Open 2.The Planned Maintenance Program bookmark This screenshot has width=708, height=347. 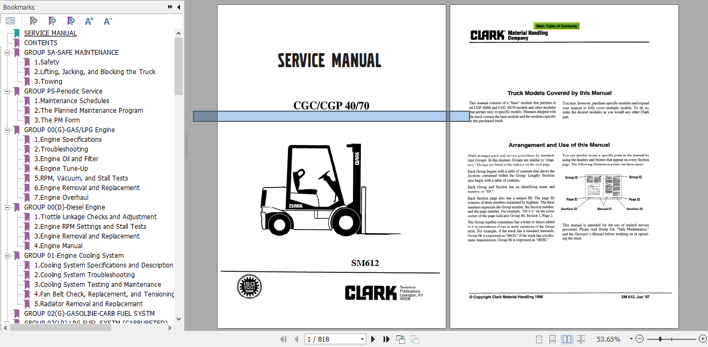click(89, 110)
